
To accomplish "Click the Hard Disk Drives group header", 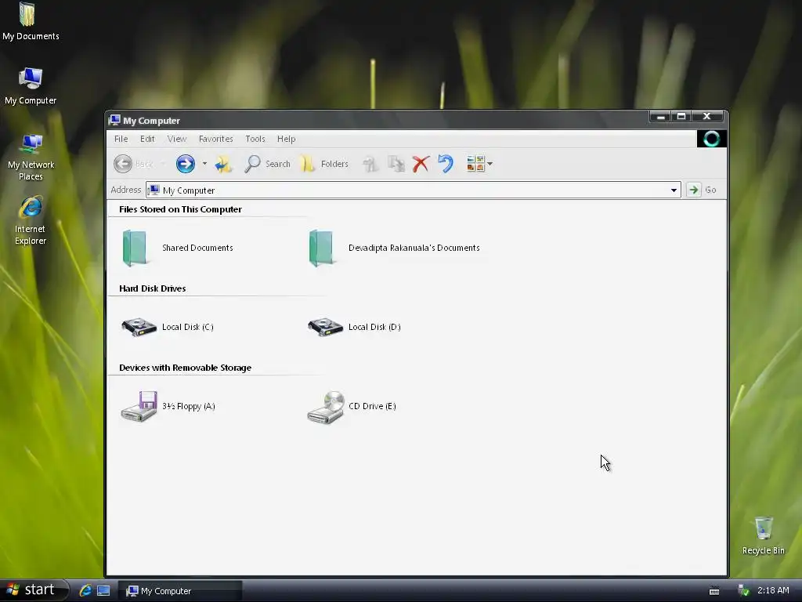I will coord(153,288).
